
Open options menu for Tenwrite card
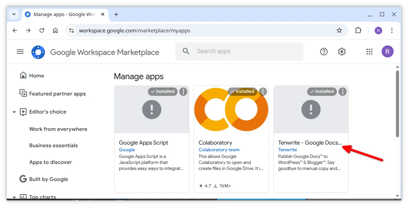point(343,91)
